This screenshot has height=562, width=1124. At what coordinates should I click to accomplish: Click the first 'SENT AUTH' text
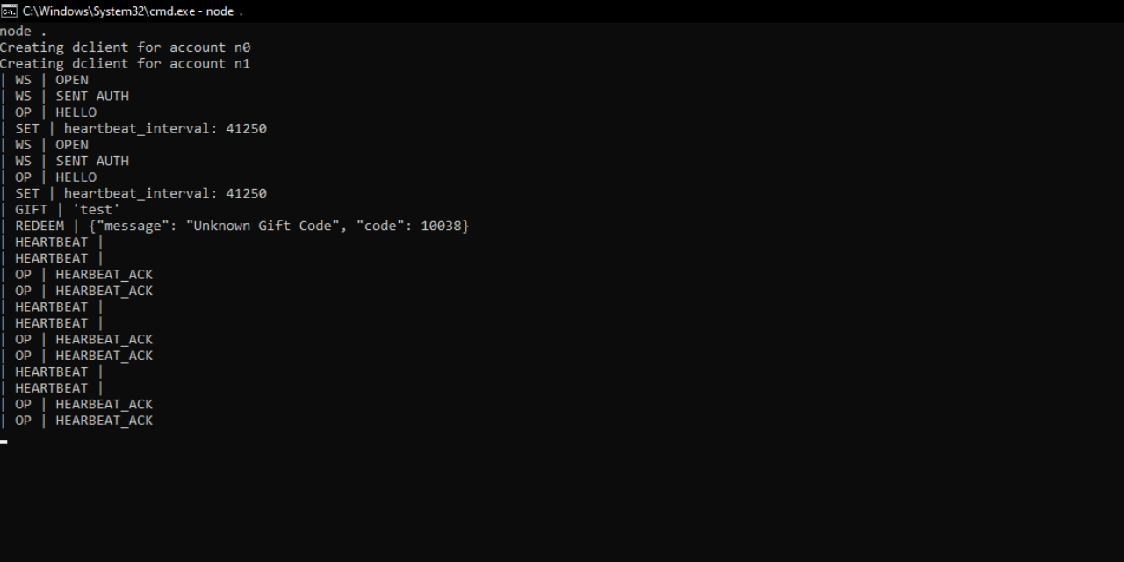(92, 97)
